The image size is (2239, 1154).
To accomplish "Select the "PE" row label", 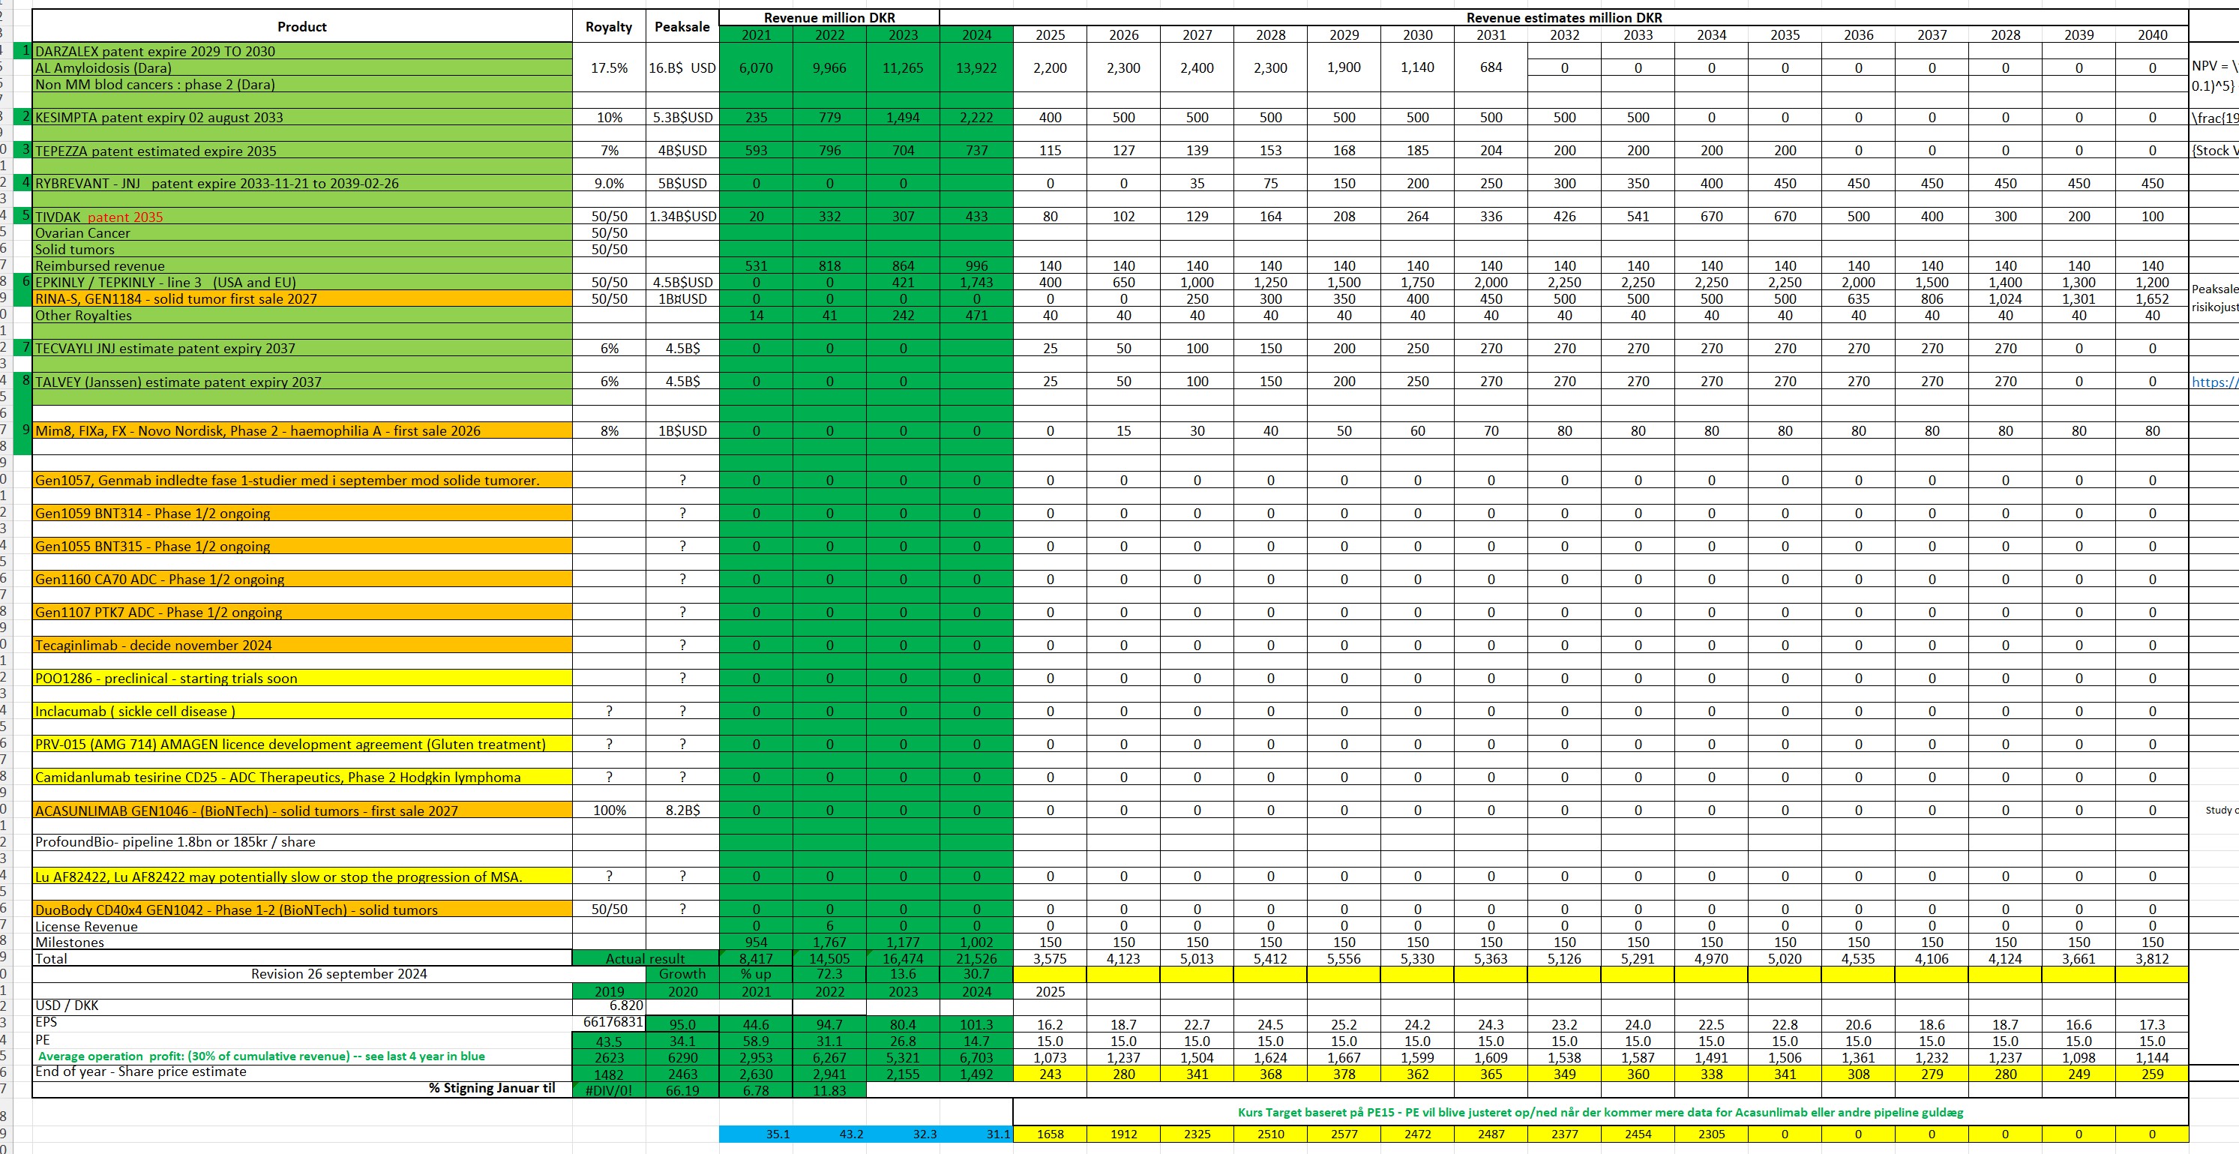I will point(302,1040).
